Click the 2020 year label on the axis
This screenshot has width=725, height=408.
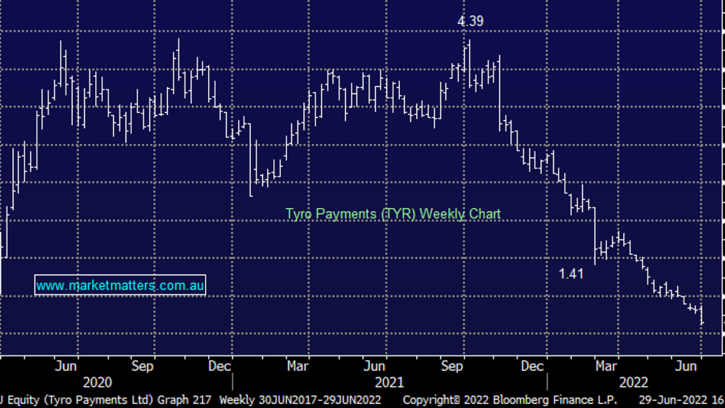pos(98,382)
